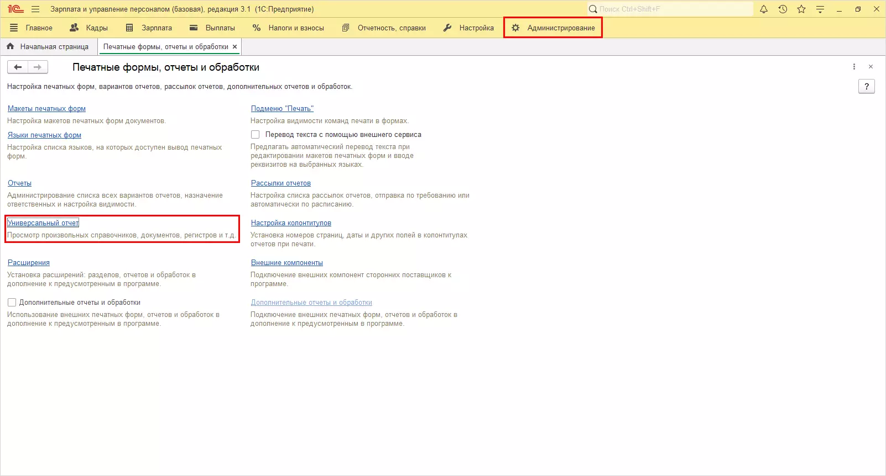Click the card icon beside Выплаты
Screen dimensions: 886x476
pyautogui.click(x=194, y=28)
